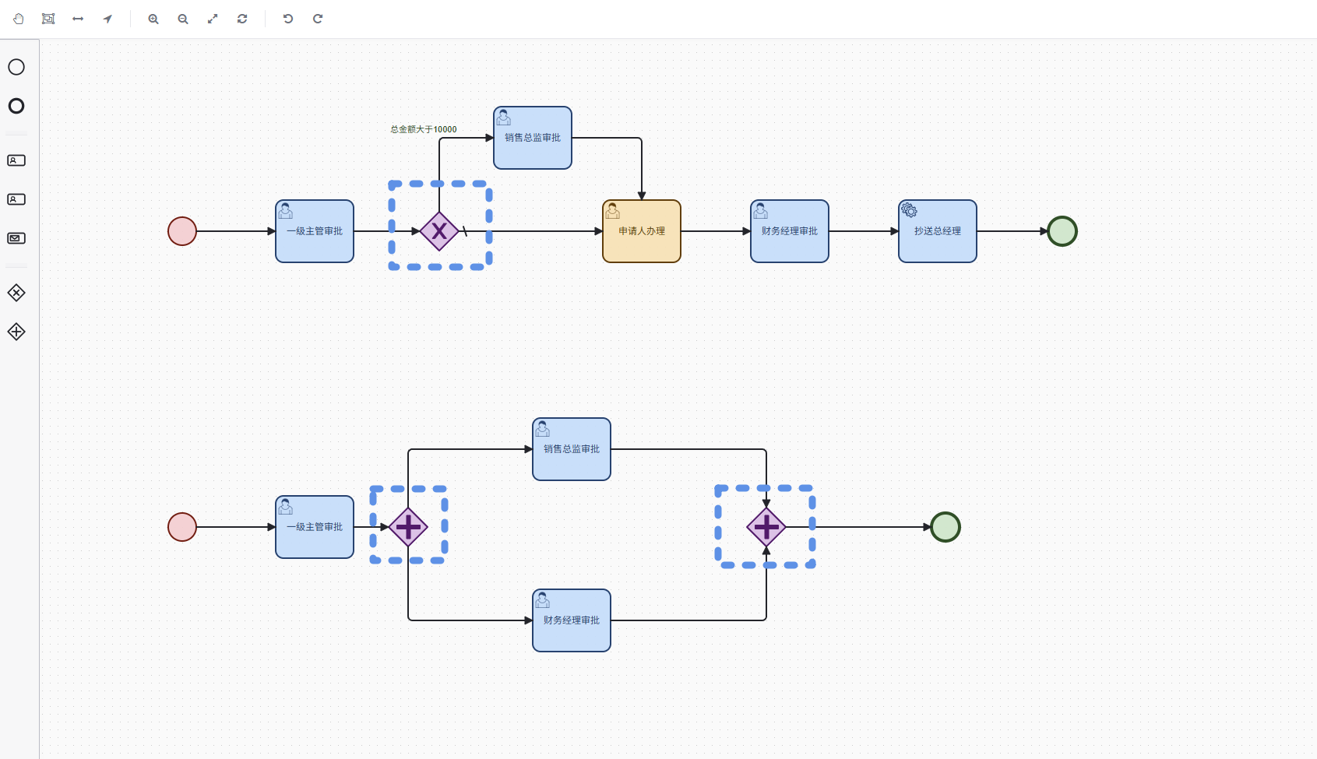This screenshot has width=1317, height=759.
Task: Pick the start event circle in palette
Action: (x=16, y=67)
